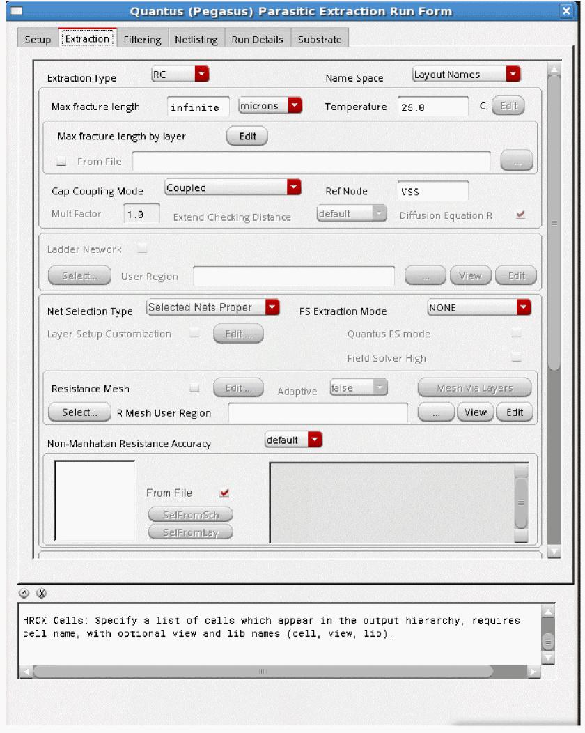The height and width of the screenshot is (733, 585).
Task: Go to the Netlisting tab
Action: pos(196,39)
